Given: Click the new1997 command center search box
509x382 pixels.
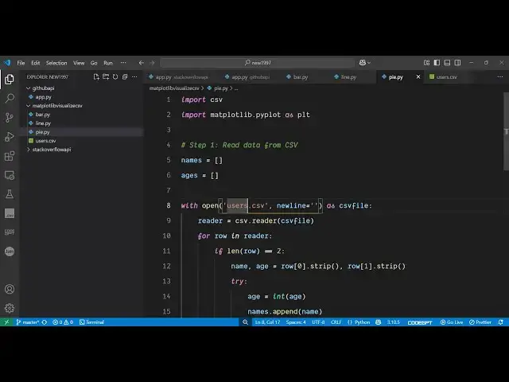Looking at the screenshot, I should click(257, 63).
